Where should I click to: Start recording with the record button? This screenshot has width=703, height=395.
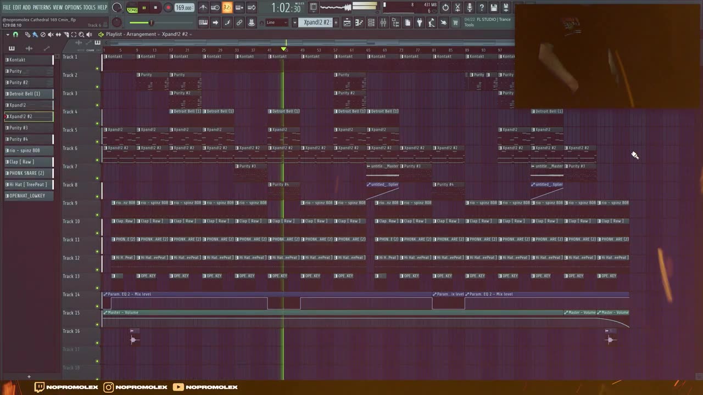(168, 8)
